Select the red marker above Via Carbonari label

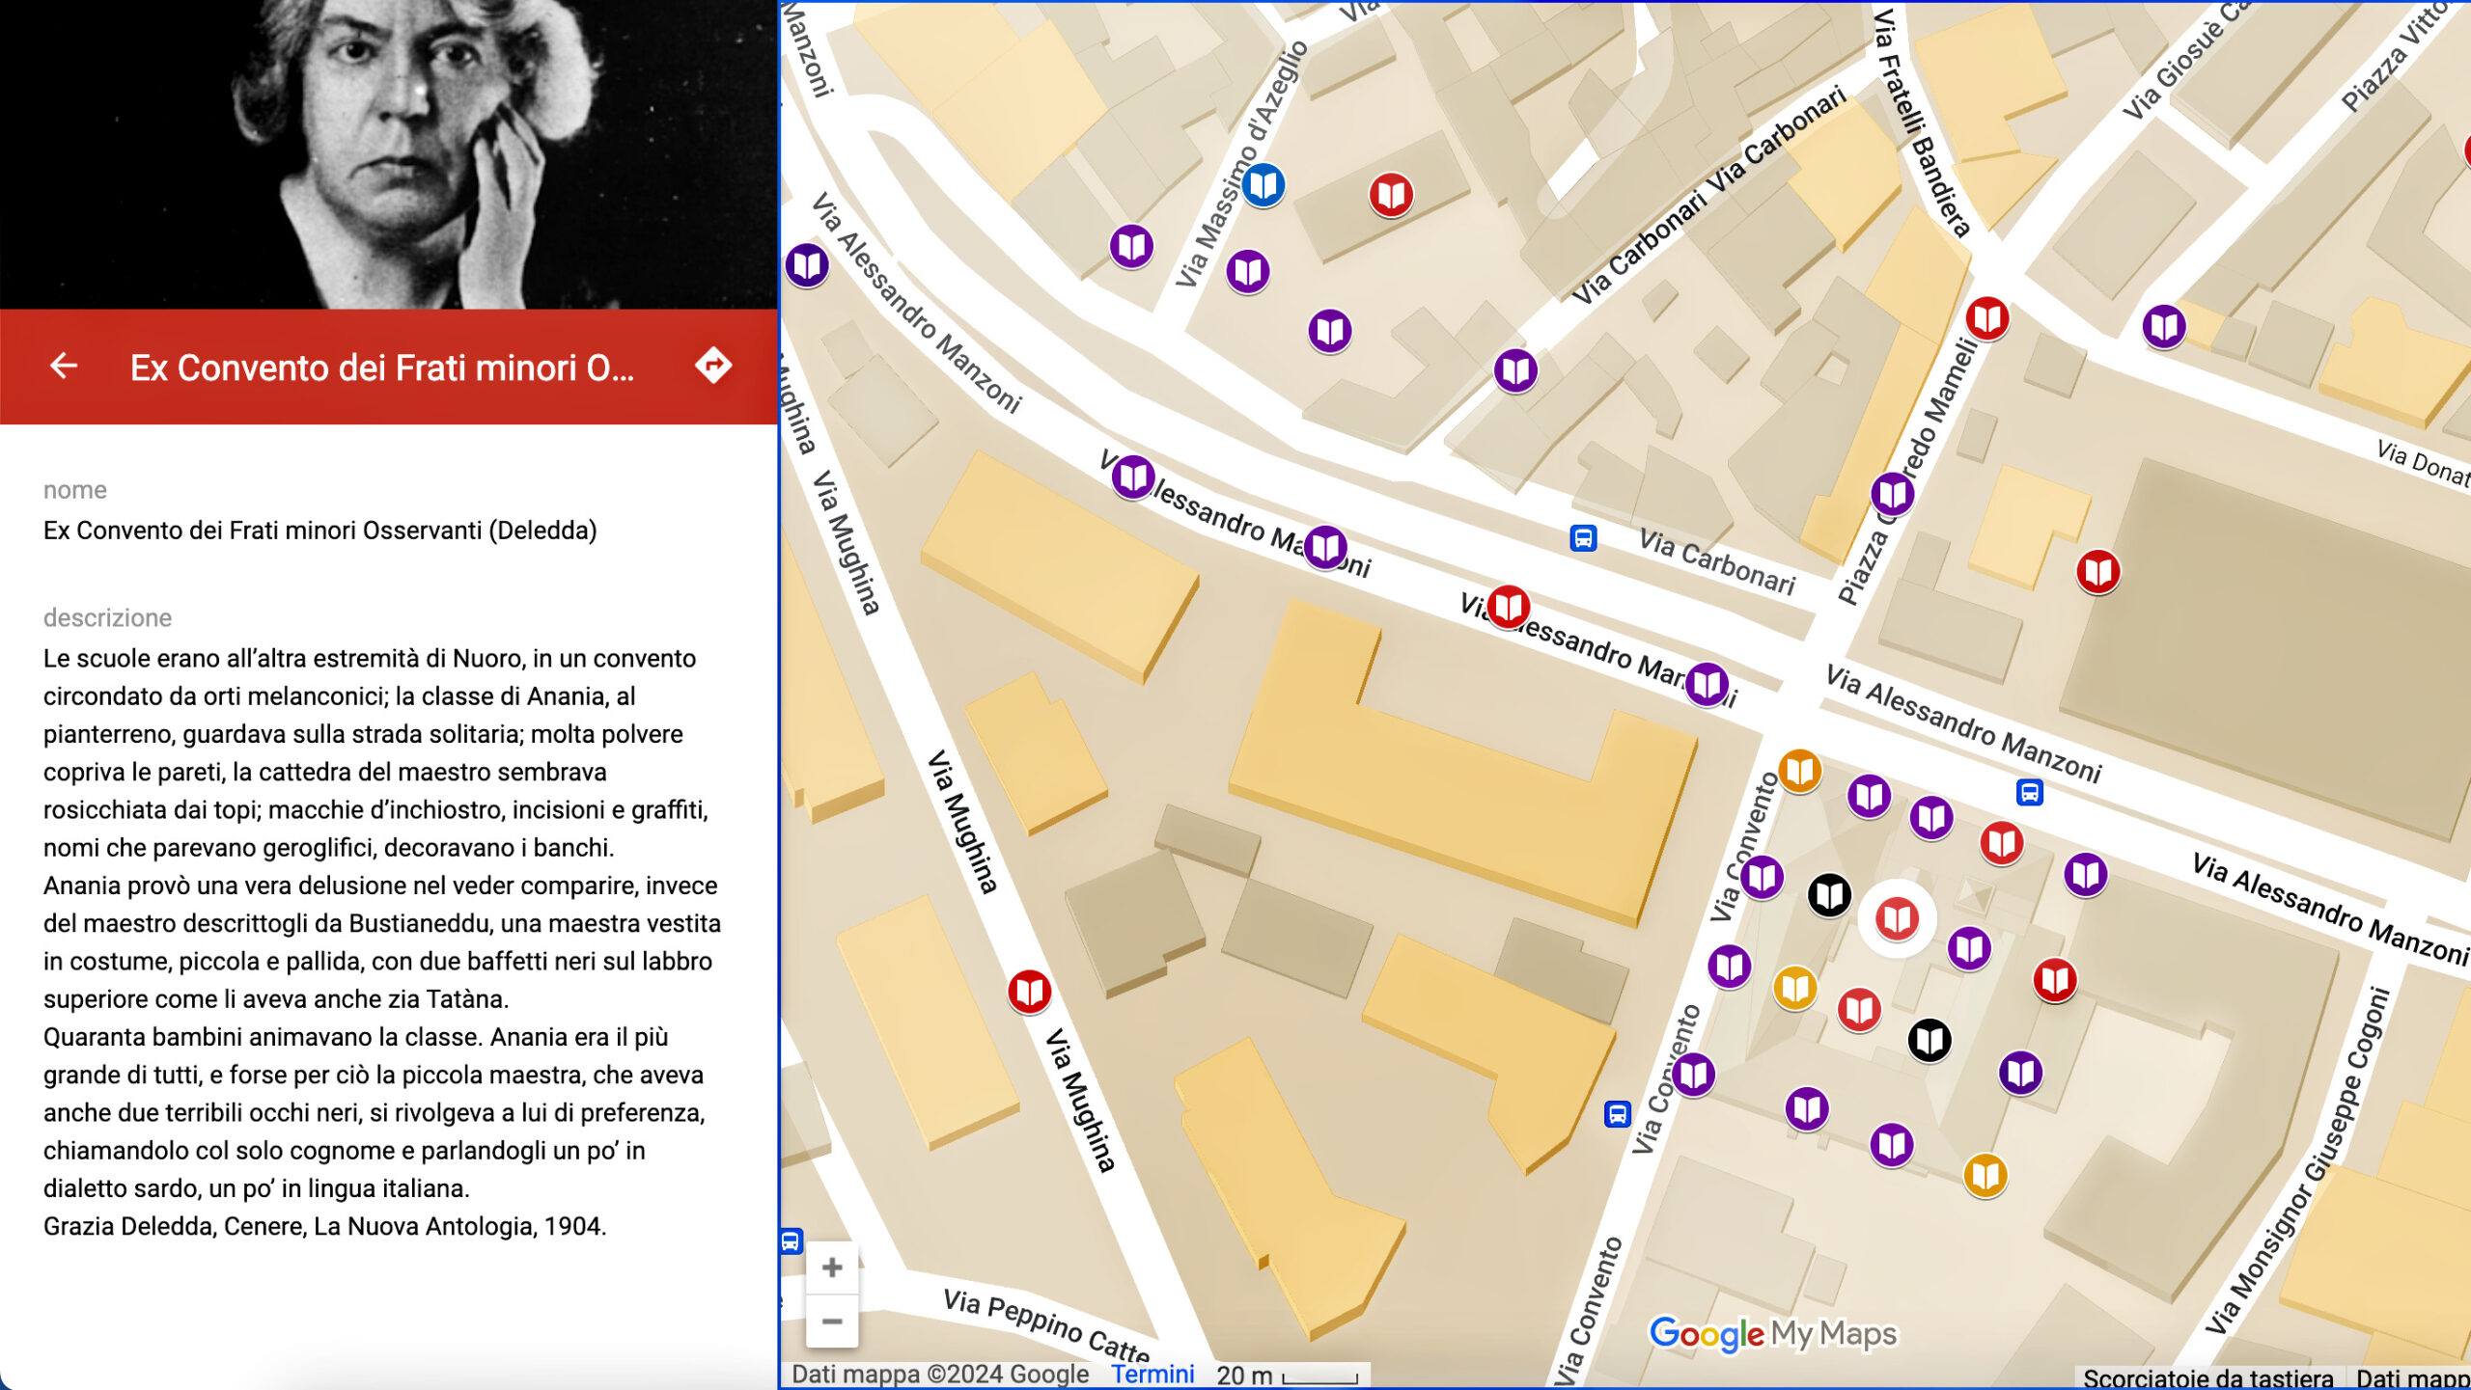click(x=1391, y=194)
